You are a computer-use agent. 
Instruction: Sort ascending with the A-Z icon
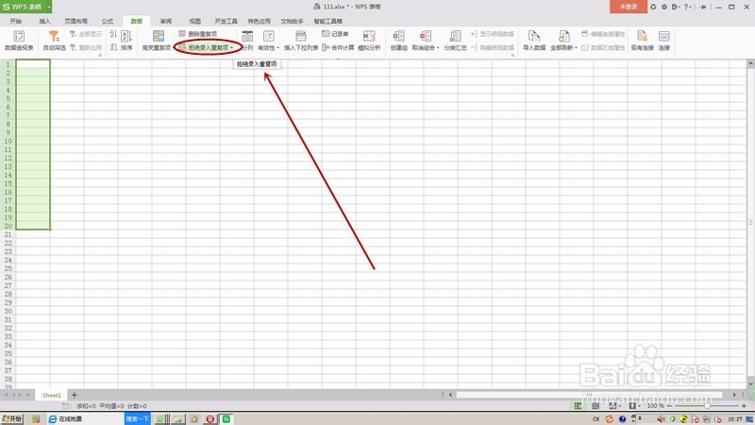(x=113, y=34)
